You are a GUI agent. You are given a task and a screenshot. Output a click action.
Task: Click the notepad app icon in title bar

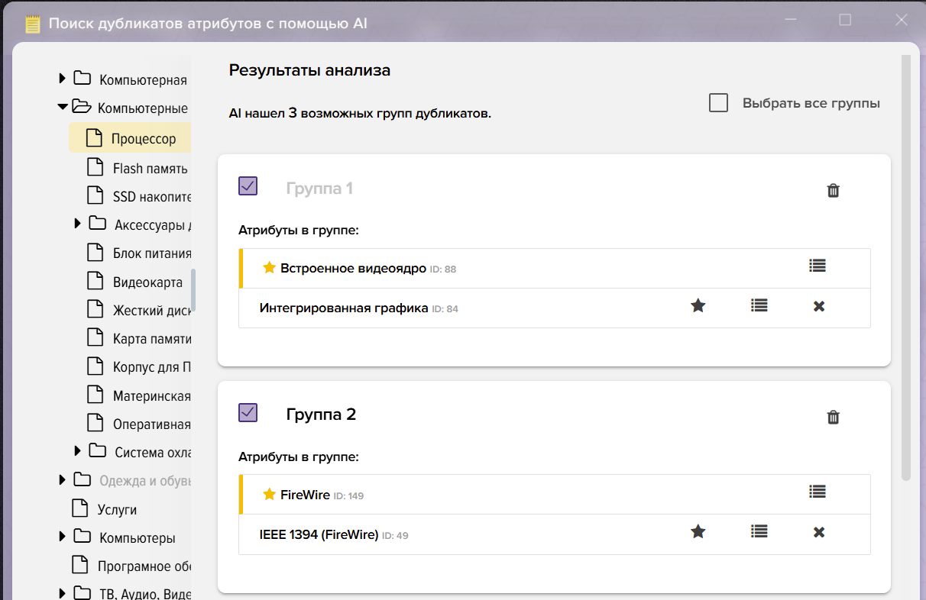point(32,24)
